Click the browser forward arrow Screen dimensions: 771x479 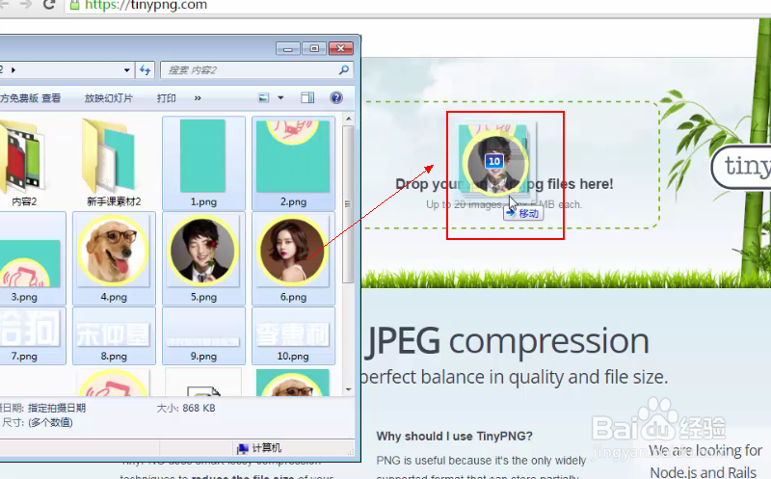pos(25,4)
